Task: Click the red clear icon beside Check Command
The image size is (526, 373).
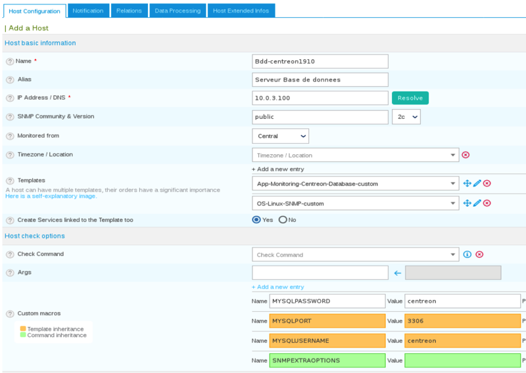Action: 480,255
